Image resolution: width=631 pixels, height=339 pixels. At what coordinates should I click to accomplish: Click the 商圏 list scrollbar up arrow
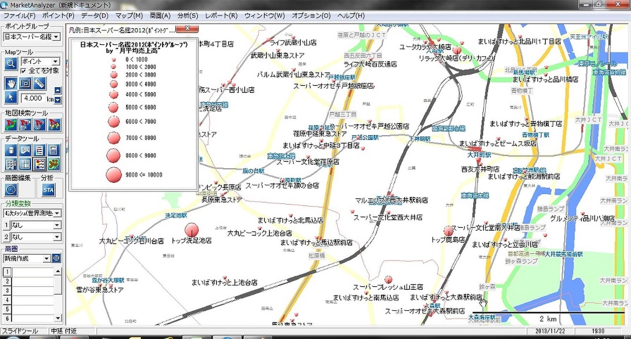point(58,271)
